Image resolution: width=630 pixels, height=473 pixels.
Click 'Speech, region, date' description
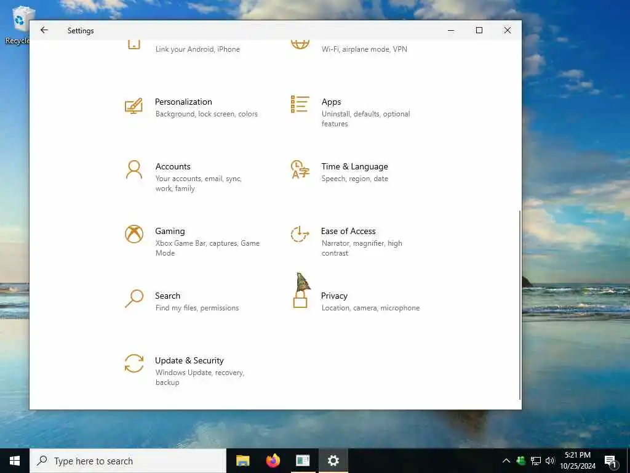tap(354, 179)
